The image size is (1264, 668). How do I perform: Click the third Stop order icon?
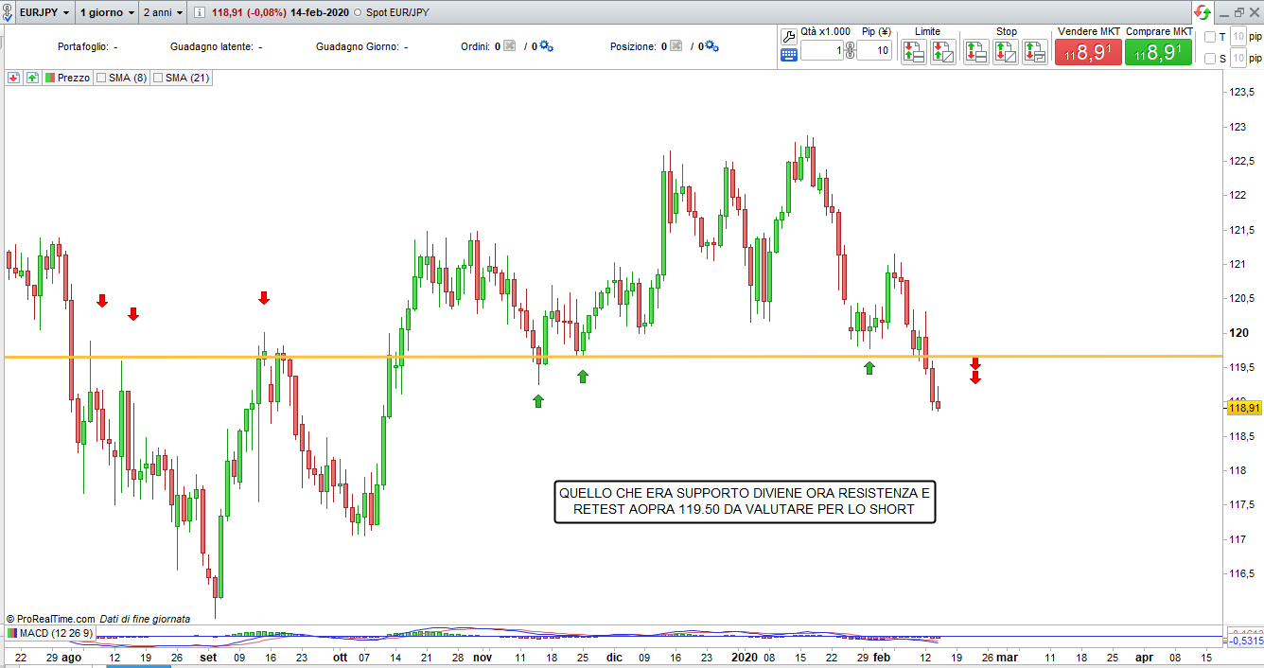point(1035,51)
